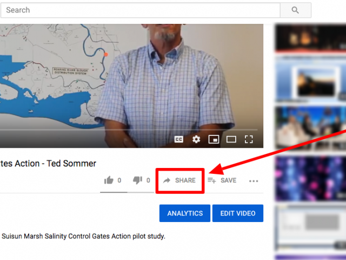Toggle closed captions on the video
The width and height of the screenshot is (346, 260).
179,140
